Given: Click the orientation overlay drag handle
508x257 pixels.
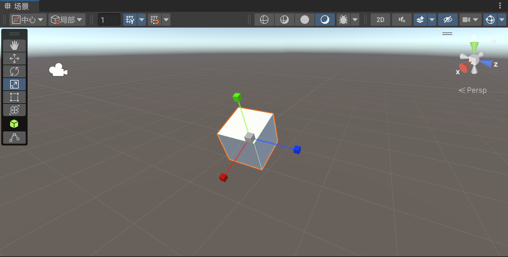Looking at the screenshot, I should (447, 34).
